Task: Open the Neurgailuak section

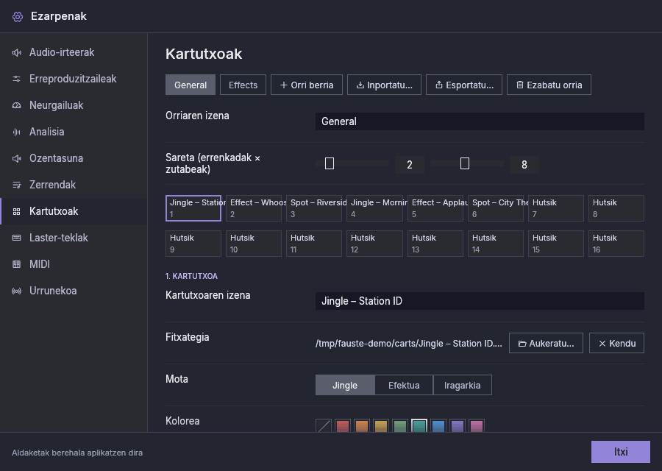Action: 74,105
